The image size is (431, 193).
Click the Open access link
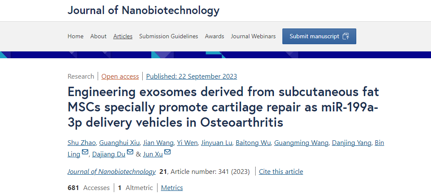[120, 77]
